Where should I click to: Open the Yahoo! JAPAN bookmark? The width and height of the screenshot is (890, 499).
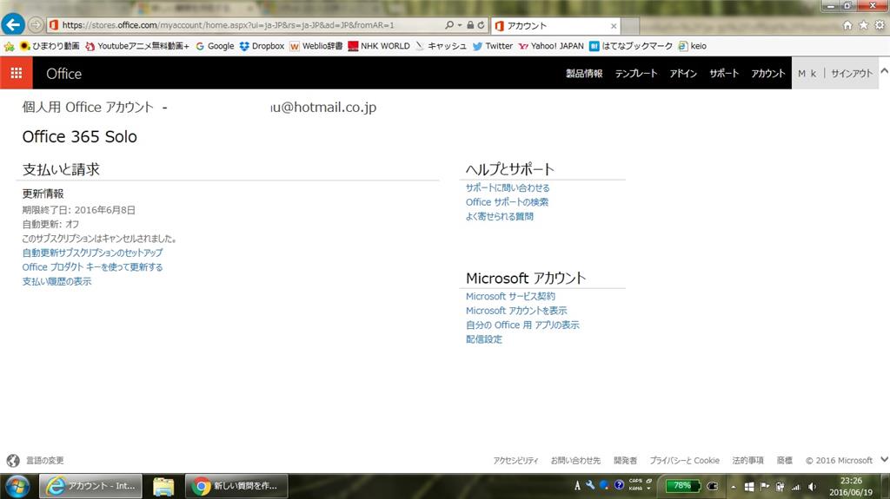click(550, 46)
